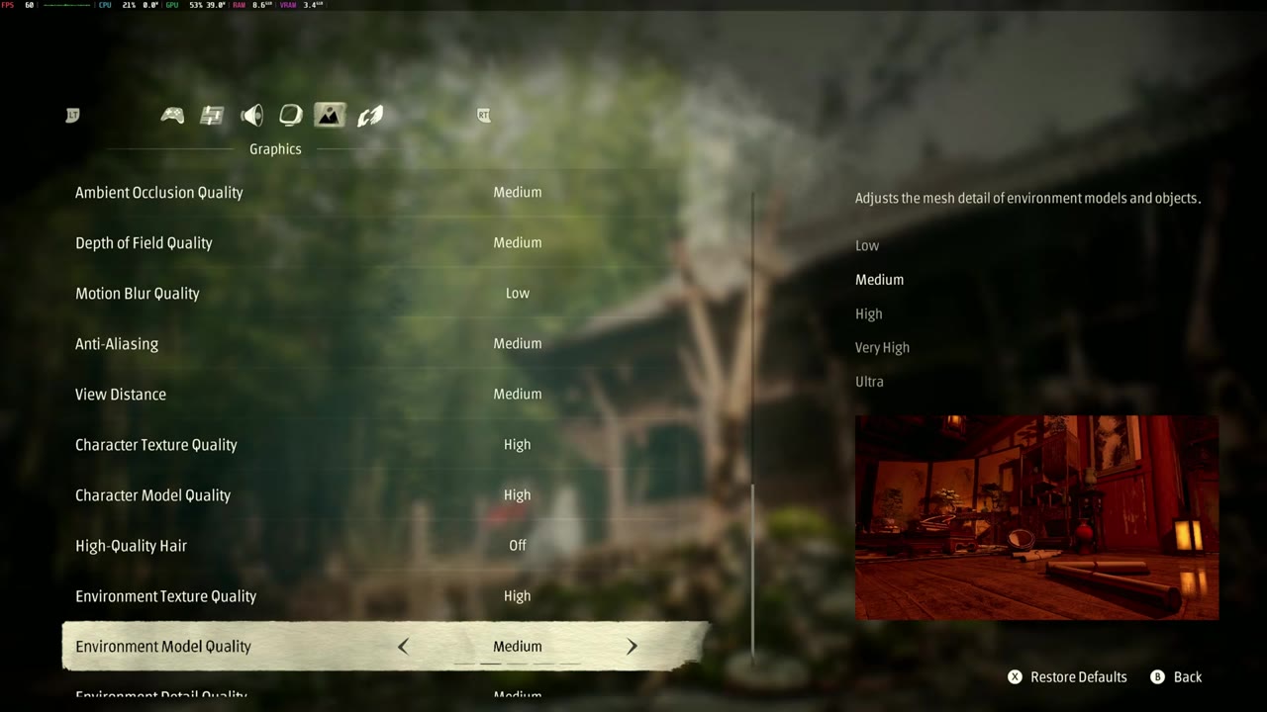The height and width of the screenshot is (712, 1267).
Task: Switch to the monitor display settings tab
Action: tap(290, 116)
